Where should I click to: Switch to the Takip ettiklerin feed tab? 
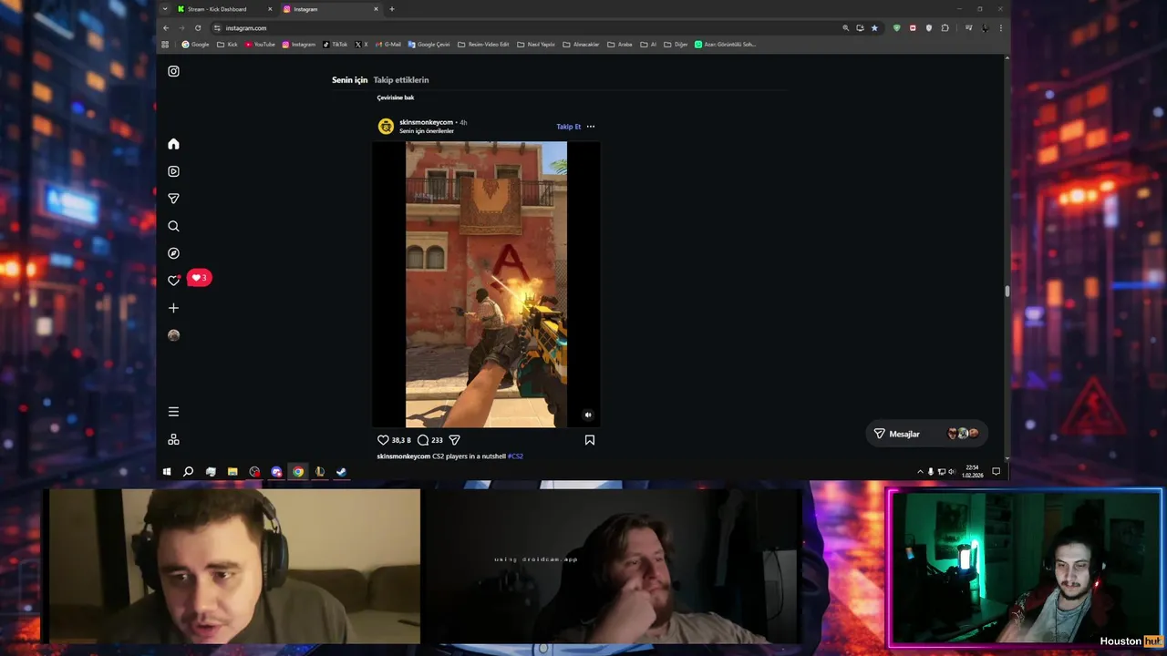[x=400, y=80]
